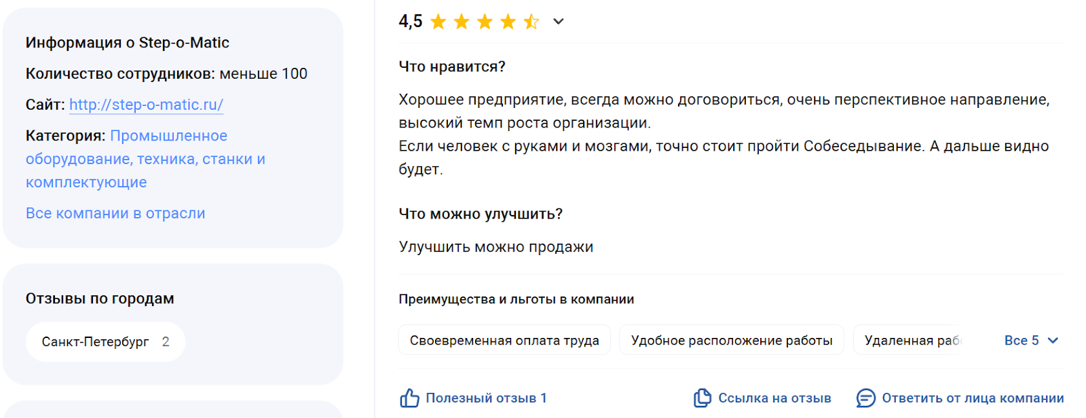Click the share icon next to Ссылка на отзыв
1086x418 pixels.
coord(703,397)
